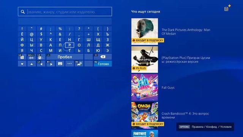The image size is (243, 137).
Task: Tap the letter Щ key
Action: point(98,40)
